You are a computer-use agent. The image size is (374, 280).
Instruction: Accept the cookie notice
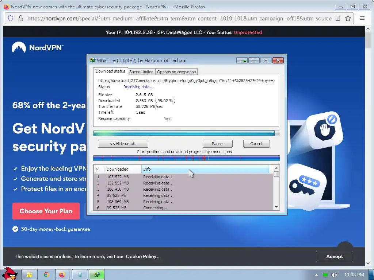pyautogui.click(x=335, y=256)
